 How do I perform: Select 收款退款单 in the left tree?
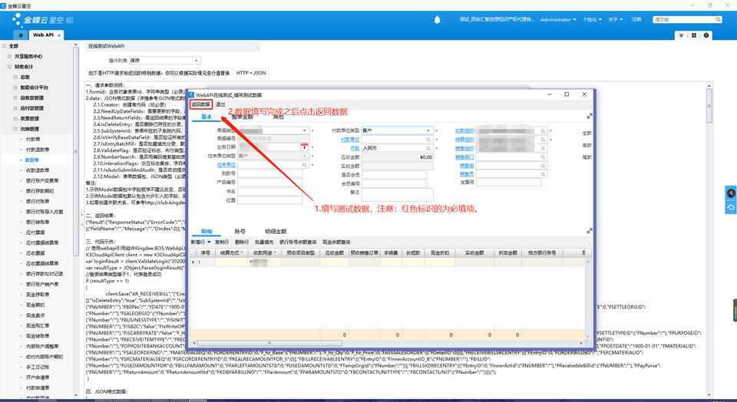(38, 170)
